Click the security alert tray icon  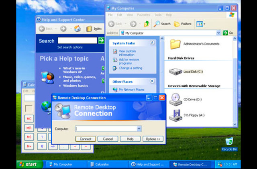pos(220,164)
